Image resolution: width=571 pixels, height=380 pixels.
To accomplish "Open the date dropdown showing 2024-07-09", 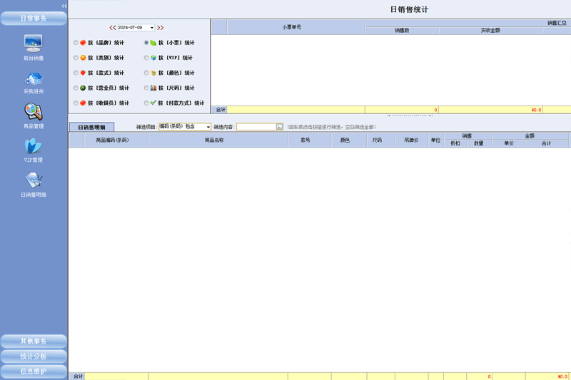I will point(152,28).
